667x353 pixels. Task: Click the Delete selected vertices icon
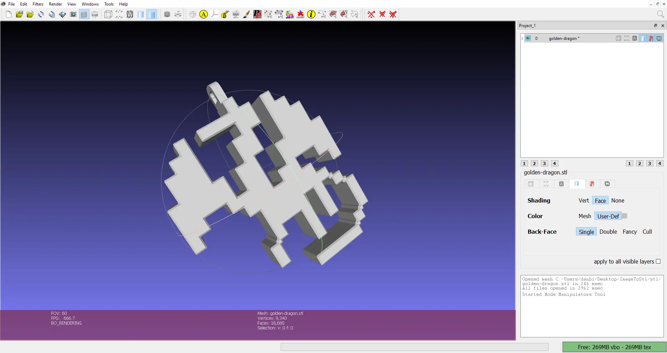(371, 14)
